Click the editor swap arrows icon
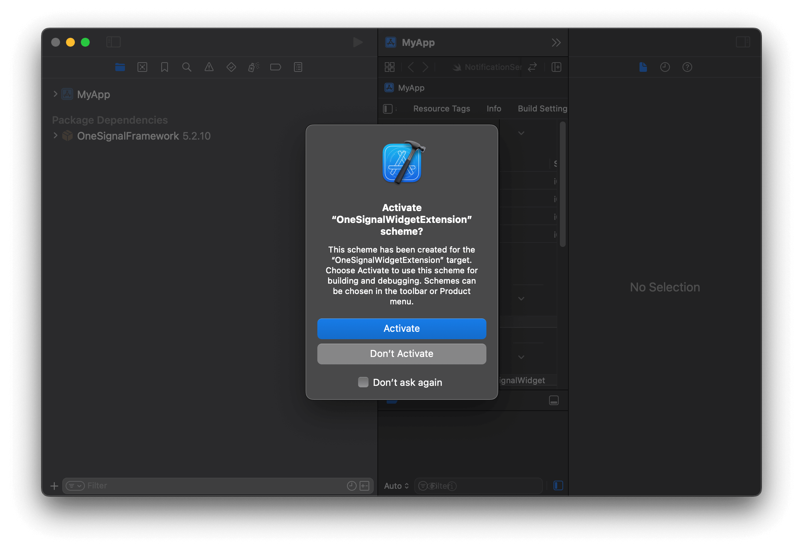This screenshot has width=803, height=551. coord(532,67)
